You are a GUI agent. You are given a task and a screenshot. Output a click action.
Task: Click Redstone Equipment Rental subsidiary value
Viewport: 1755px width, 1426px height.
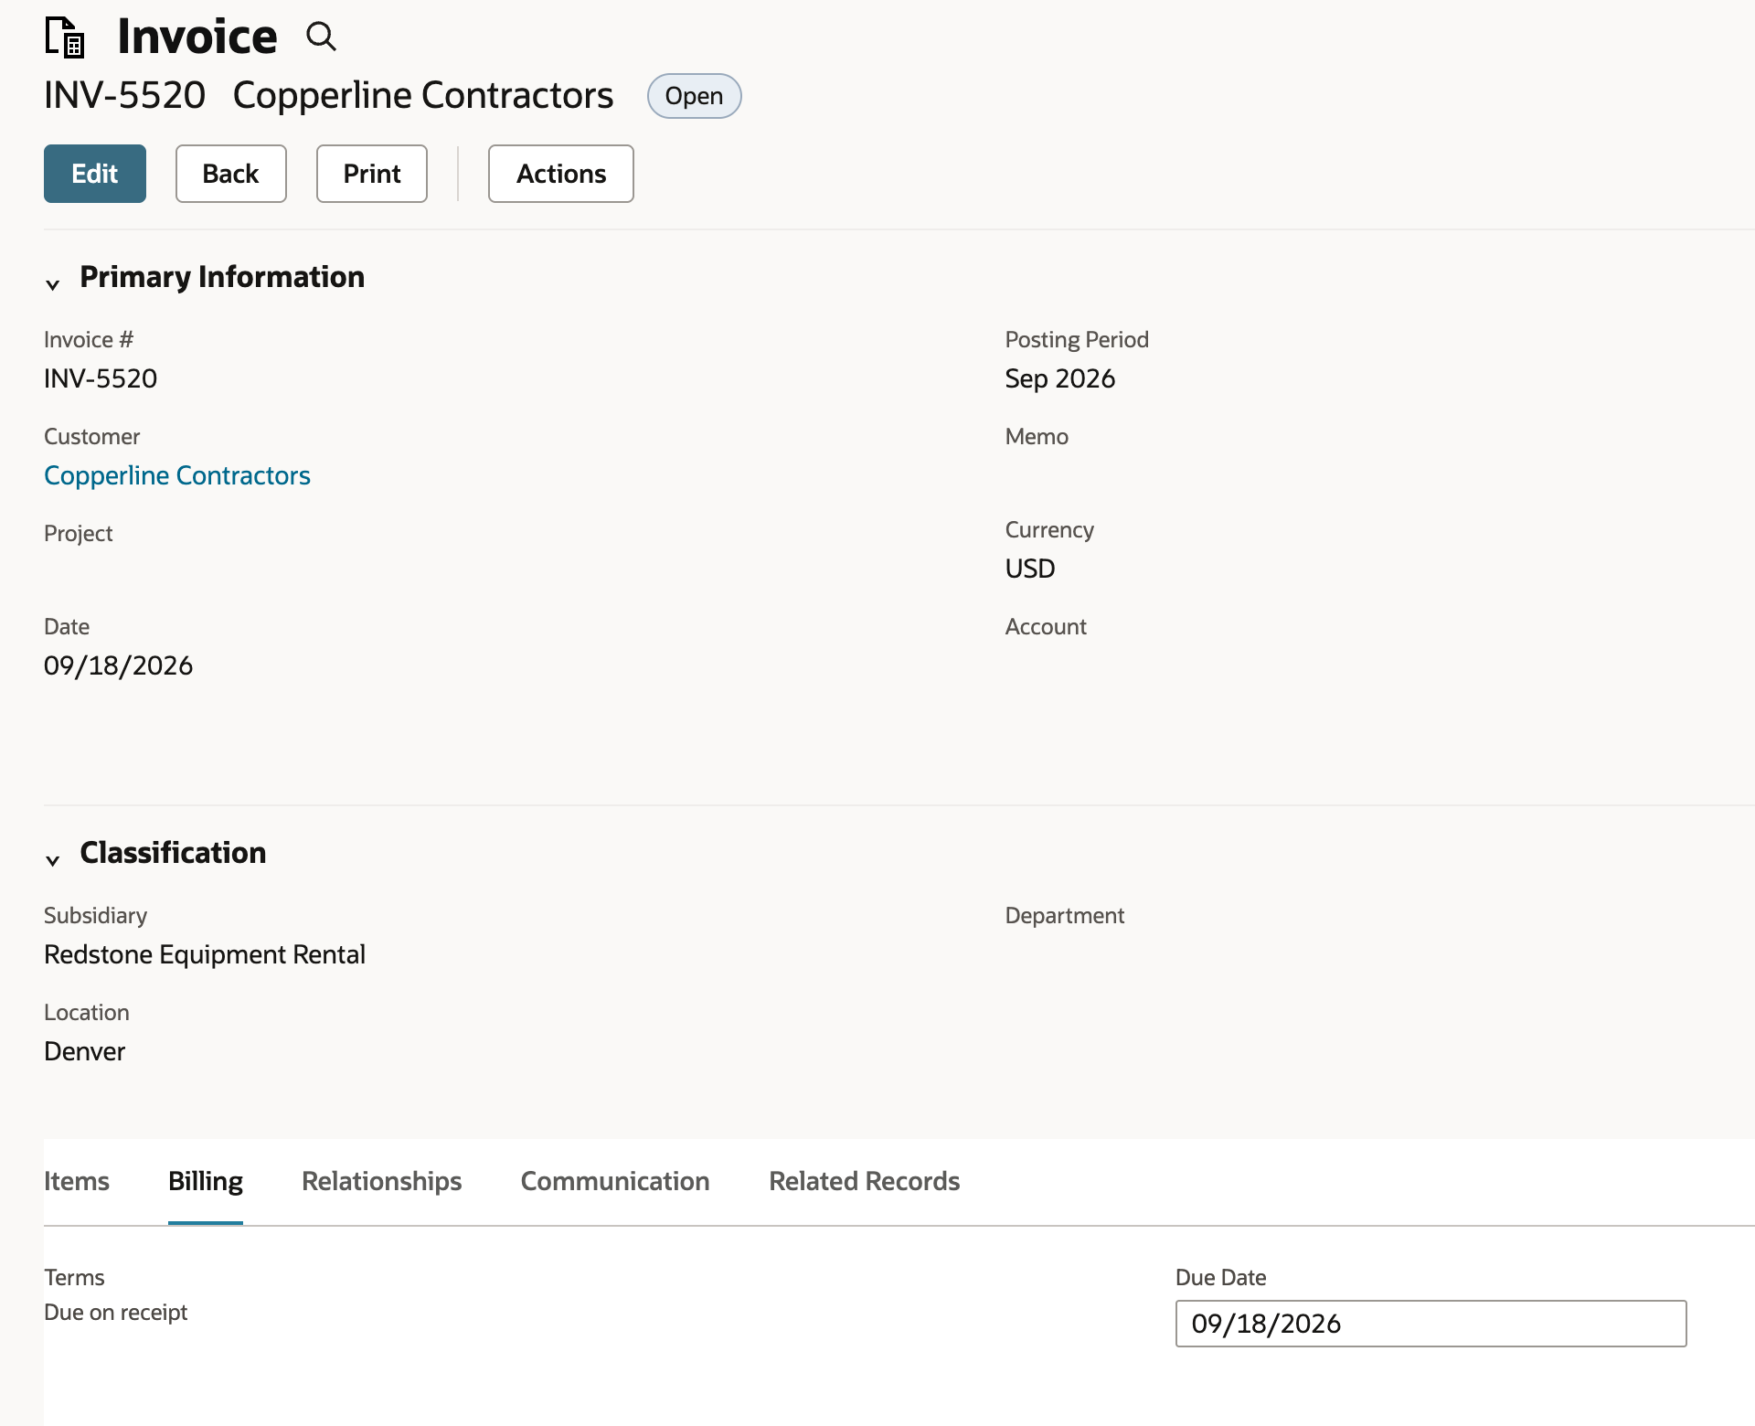205,954
